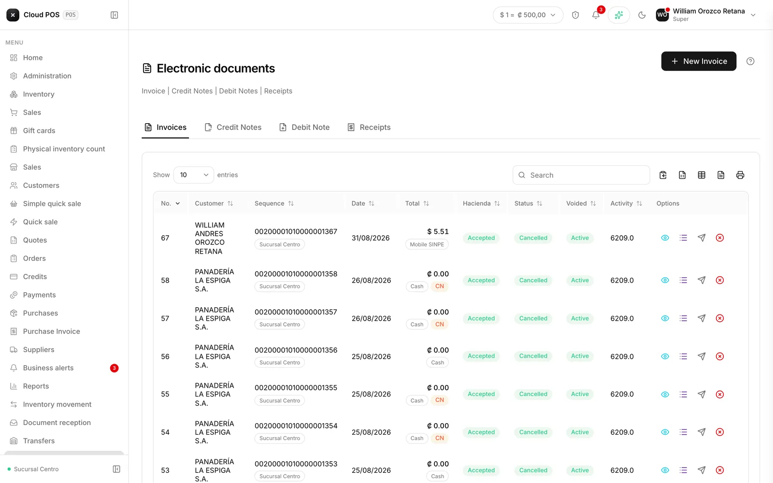Toggle dark mode moon icon
773x483 pixels.
(x=642, y=15)
